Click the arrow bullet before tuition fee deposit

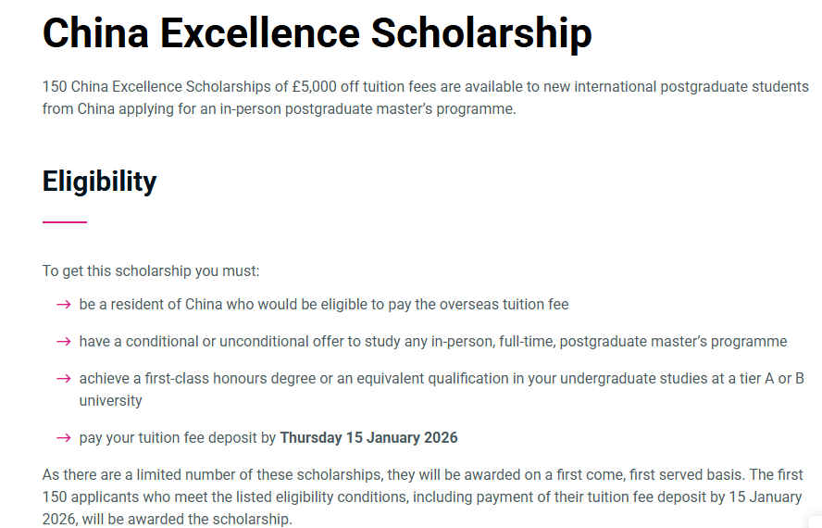point(63,438)
